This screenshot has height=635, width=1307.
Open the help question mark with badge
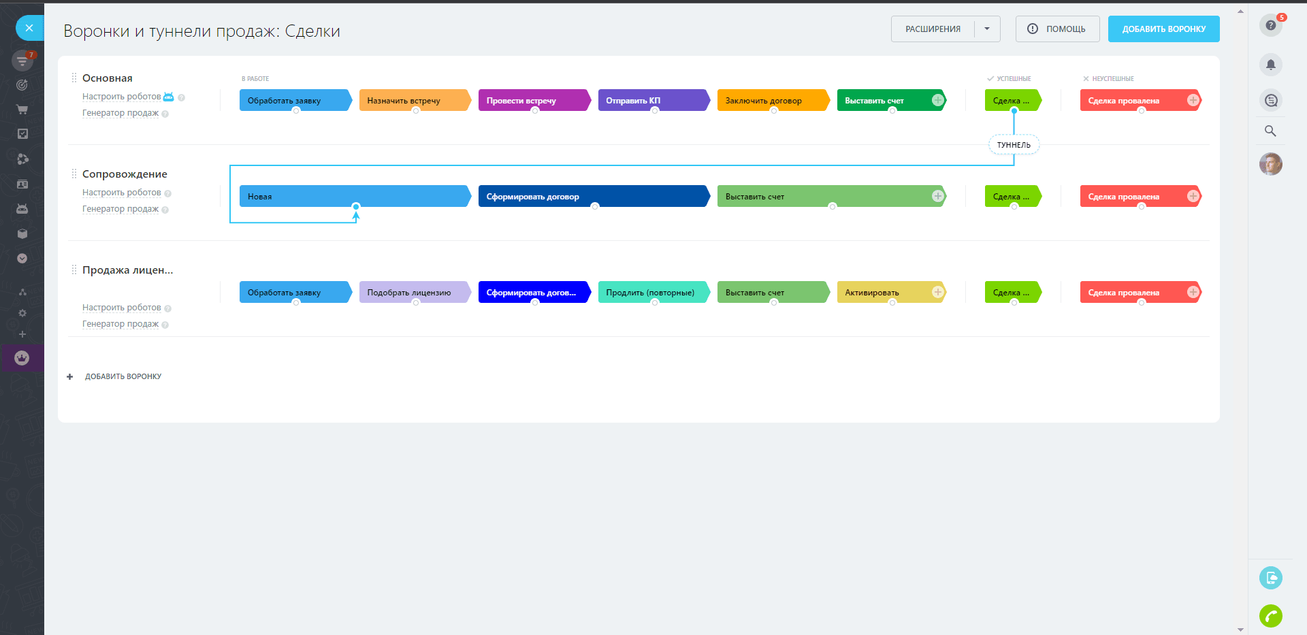point(1270,26)
